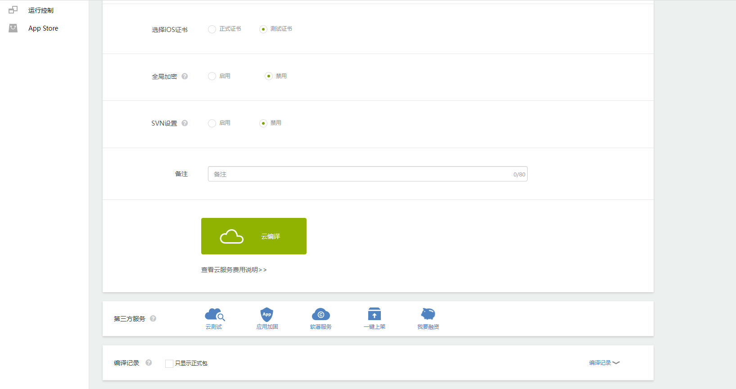Viewport: 736px width, 389px height.
Task: Click help icon next to 全局加密
Action: tap(185, 76)
